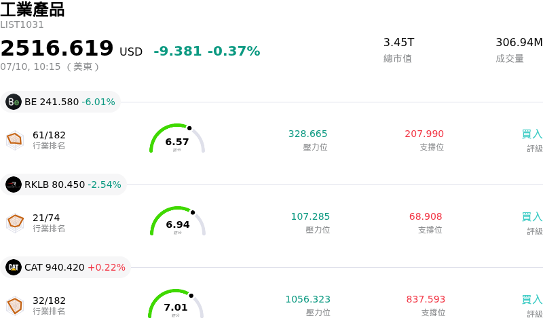The width and height of the screenshot is (543, 331).
Task: Click the RKLB company logo icon
Action: [14, 184]
